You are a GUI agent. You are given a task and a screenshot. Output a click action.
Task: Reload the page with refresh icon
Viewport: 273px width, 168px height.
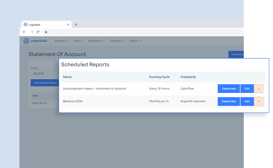[38, 32]
